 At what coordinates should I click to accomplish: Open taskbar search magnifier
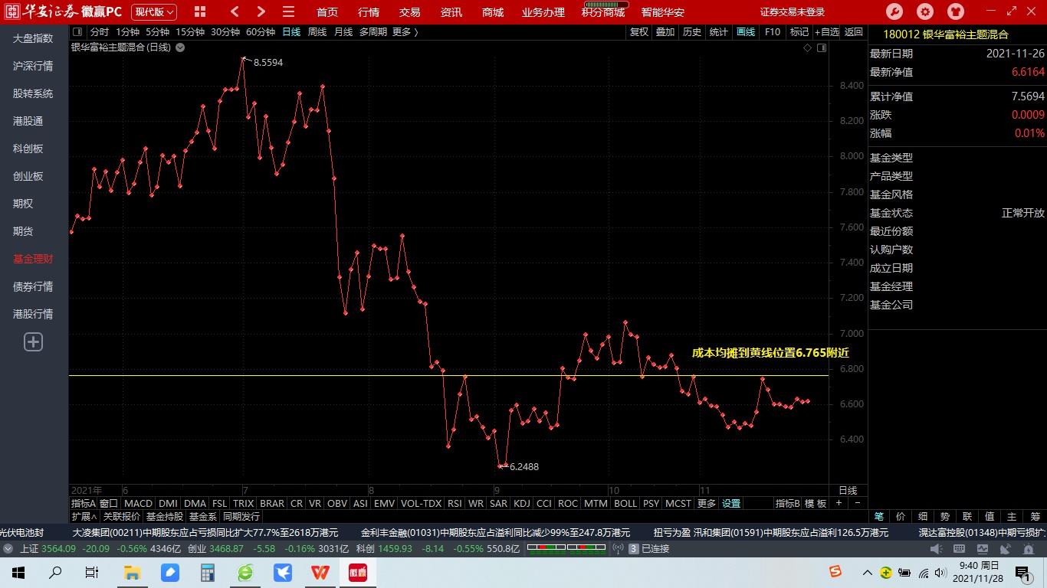(x=55, y=573)
